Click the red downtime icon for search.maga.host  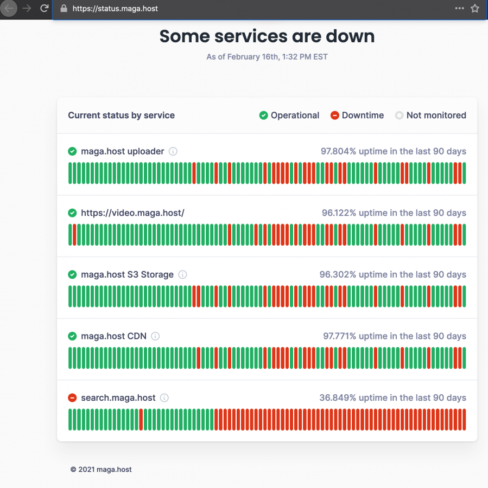(72, 398)
